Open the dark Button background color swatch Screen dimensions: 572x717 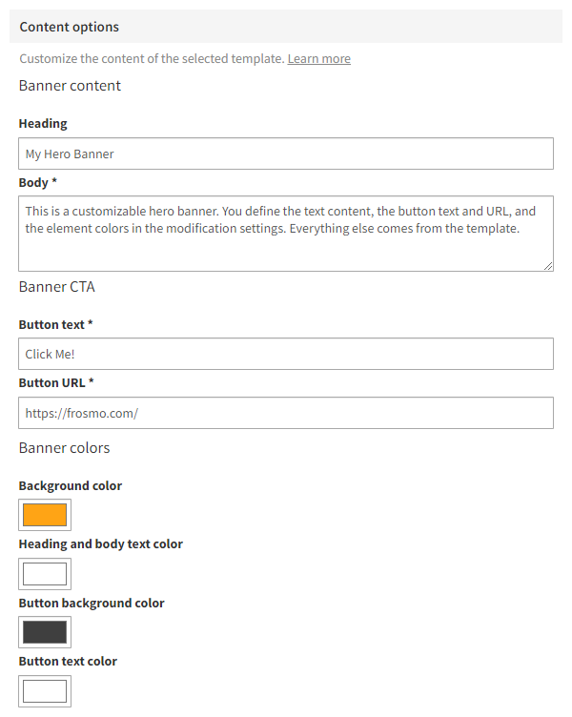tap(45, 632)
